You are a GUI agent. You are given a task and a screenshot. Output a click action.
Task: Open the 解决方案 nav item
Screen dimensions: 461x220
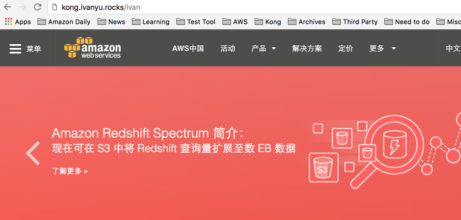(307, 48)
